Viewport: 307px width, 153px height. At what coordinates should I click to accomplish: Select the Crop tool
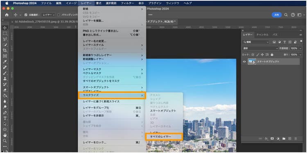pyautogui.click(x=5, y=50)
